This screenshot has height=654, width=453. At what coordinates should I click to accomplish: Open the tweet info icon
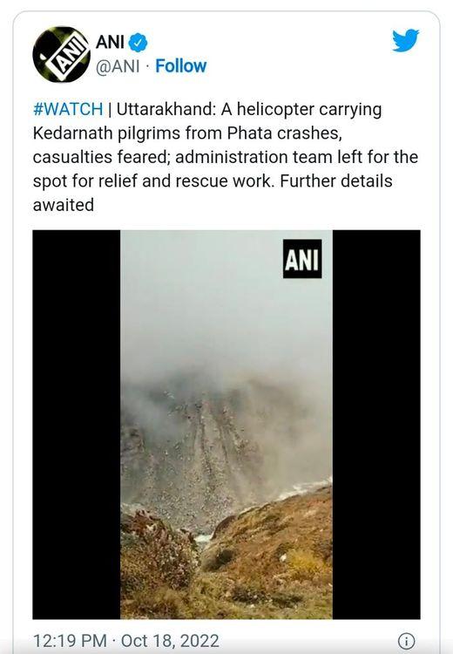[406, 640]
